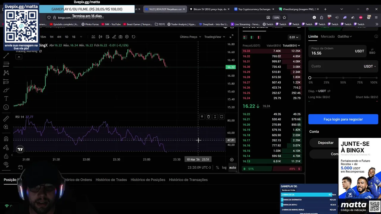Open Histórico de Trades tab
The image size is (381, 214).
(111, 180)
